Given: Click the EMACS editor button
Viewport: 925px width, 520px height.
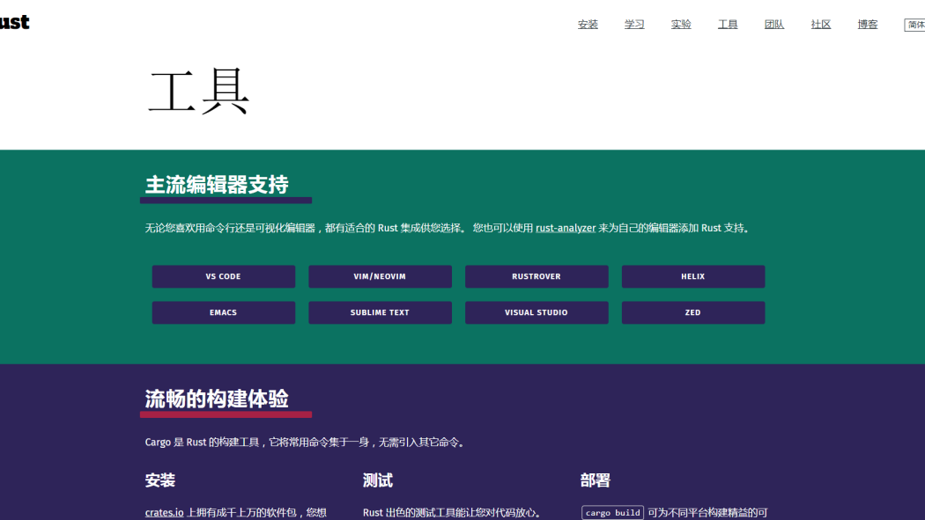Looking at the screenshot, I should tap(224, 312).
